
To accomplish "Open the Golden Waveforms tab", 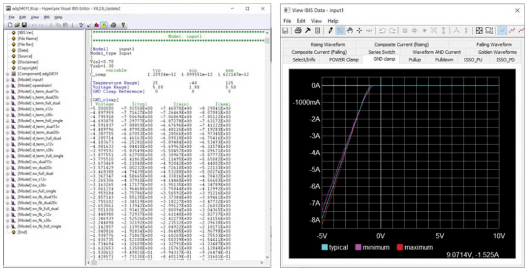I will (497, 52).
